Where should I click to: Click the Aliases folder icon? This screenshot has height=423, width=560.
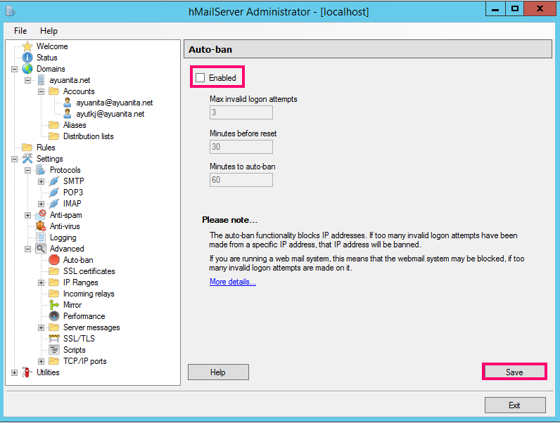[54, 125]
